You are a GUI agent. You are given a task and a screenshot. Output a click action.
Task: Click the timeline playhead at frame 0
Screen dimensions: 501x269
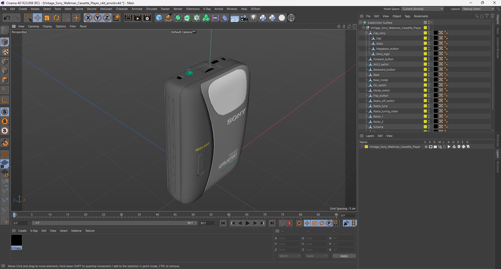pyautogui.click(x=14, y=215)
